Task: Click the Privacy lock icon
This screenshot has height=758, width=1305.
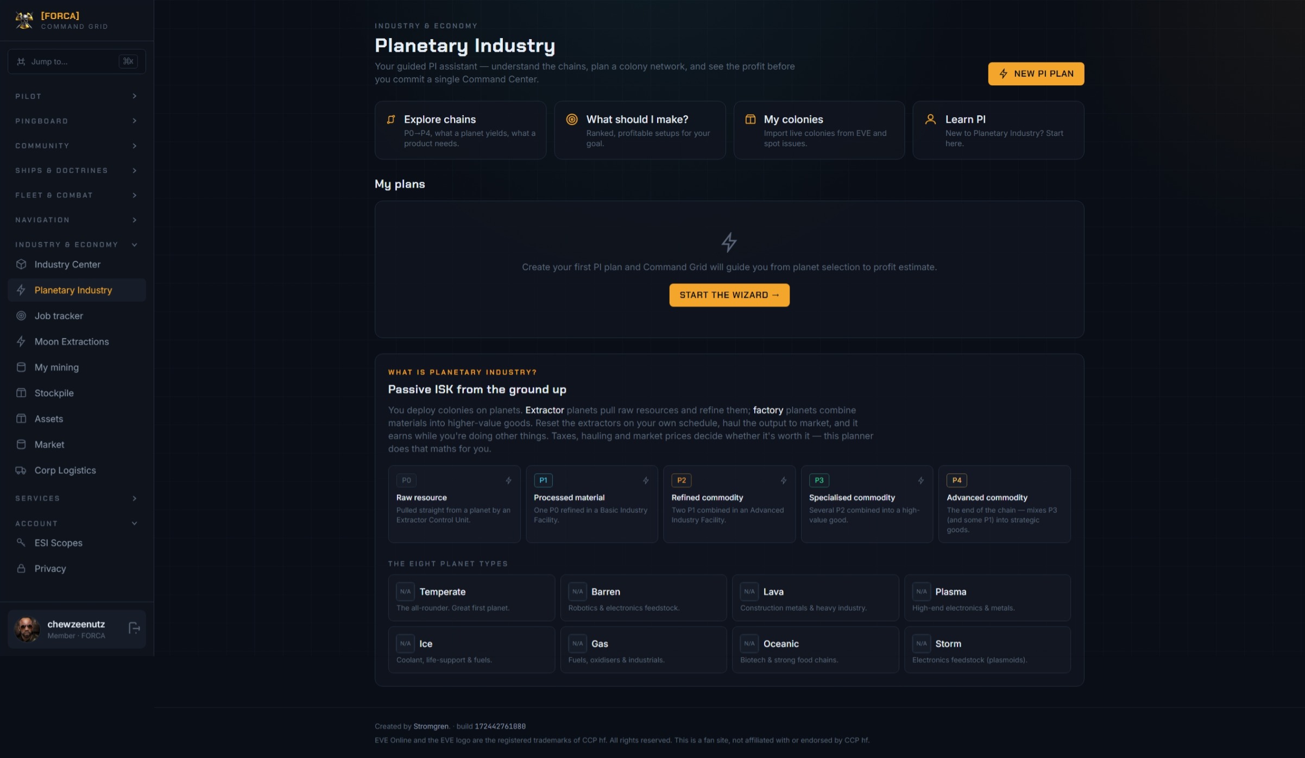Action: pyautogui.click(x=21, y=568)
